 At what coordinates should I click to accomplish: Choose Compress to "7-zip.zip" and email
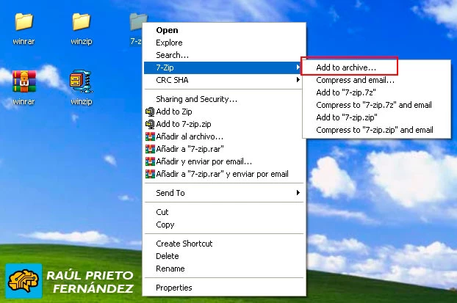pyautogui.click(x=374, y=130)
